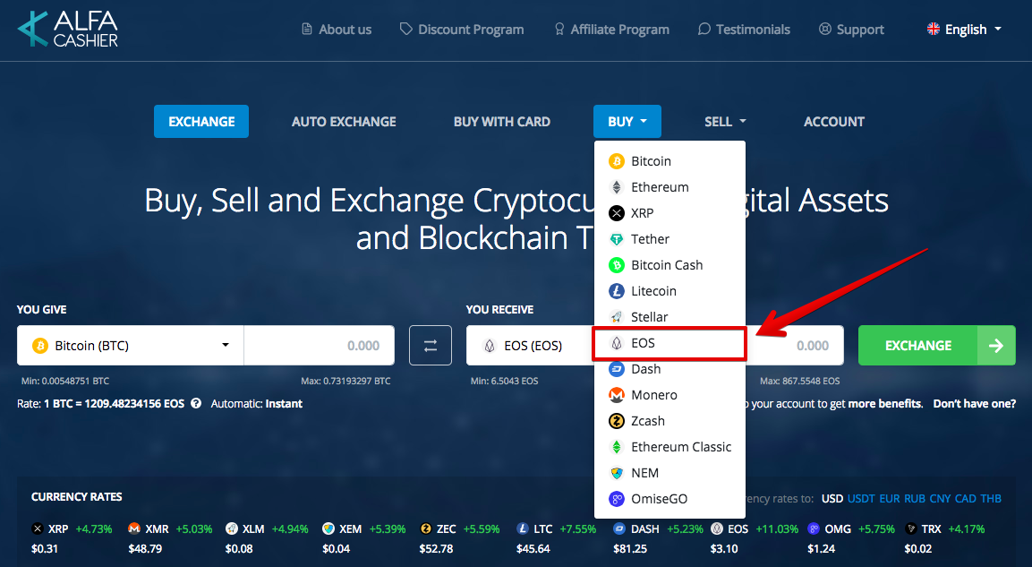The image size is (1032, 567).
Task: Click the Ethereum Classic icon in Buy menu
Action: point(617,447)
